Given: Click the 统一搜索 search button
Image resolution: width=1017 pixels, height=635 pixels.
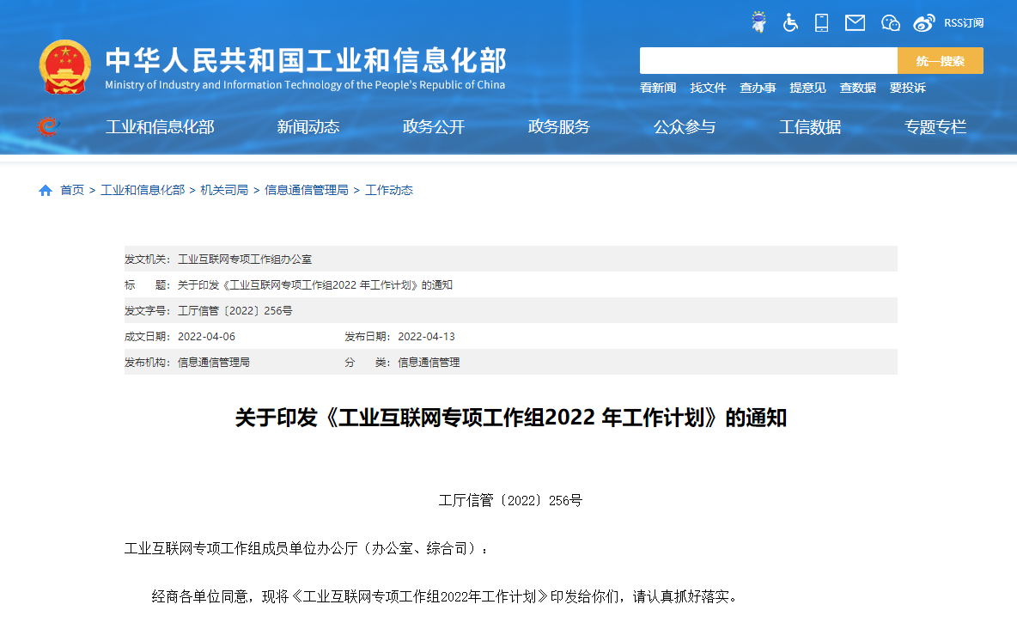Looking at the screenshot, I should (941, 60).
